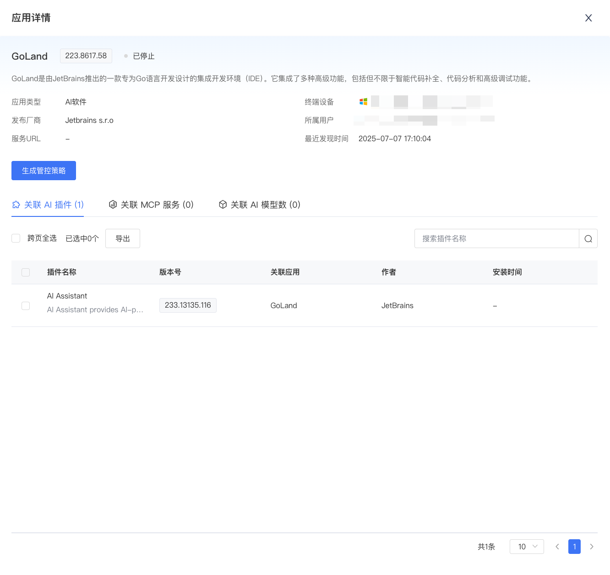Click JetBrains in the author column
Image resolution: width=610 pixels, height=575 pixels.
tap(397, 306)
